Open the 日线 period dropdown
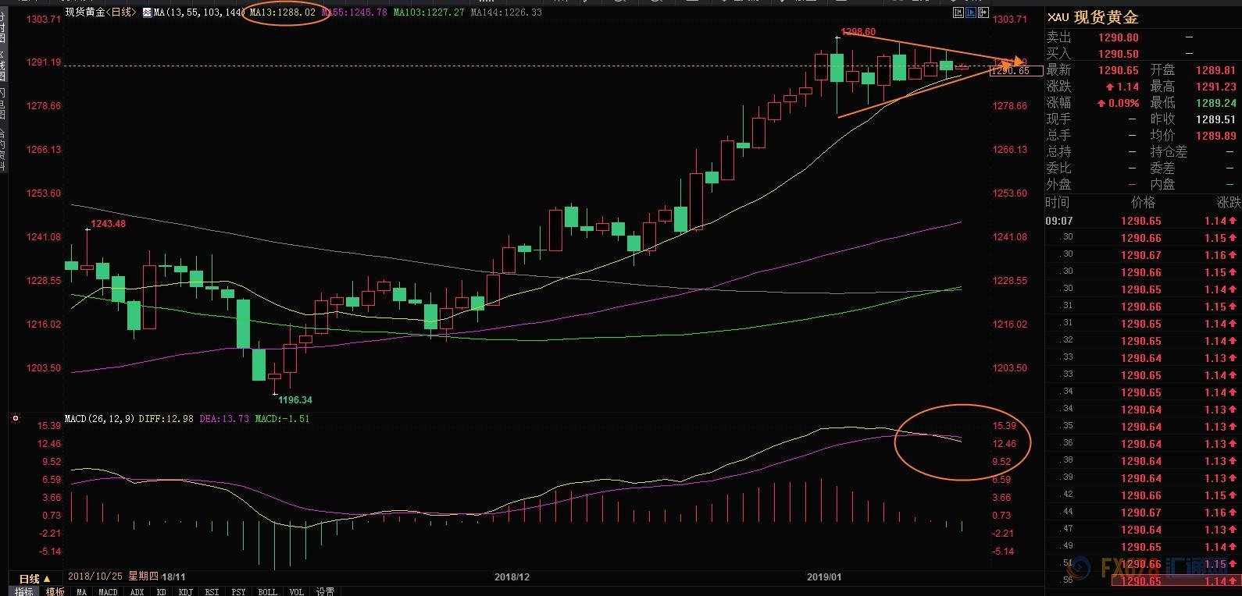Viewport: 1242px width, 596px height. 35,578
